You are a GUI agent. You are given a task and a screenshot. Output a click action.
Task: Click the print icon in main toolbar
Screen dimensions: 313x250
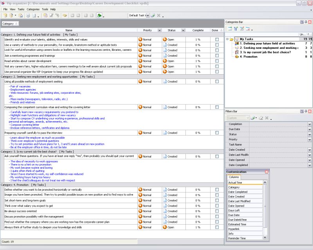[x=28, y=16]
